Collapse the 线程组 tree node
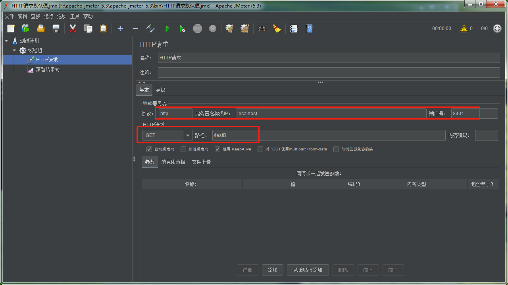This screenshot has width=508, height=285. pyautogui.click(x=15, y=50)
